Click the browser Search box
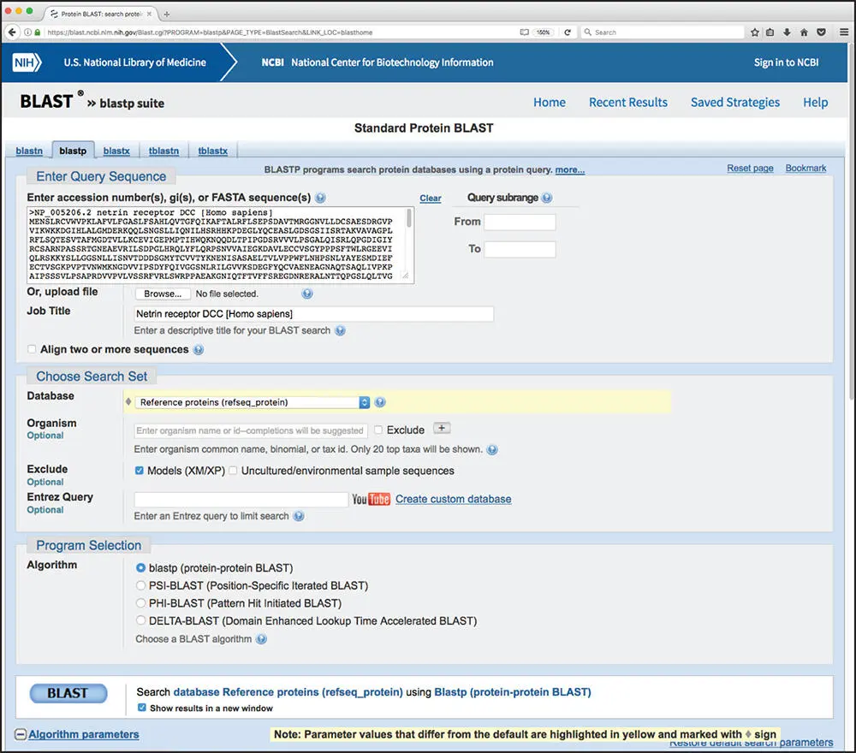 click(x=663, y=33)
